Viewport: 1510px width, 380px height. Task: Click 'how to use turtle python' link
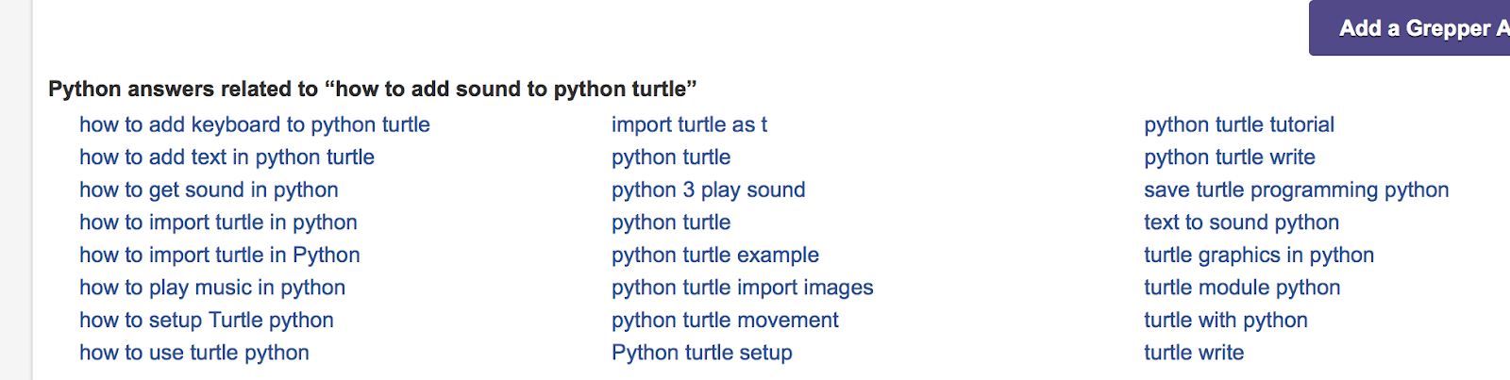(194, 353)
